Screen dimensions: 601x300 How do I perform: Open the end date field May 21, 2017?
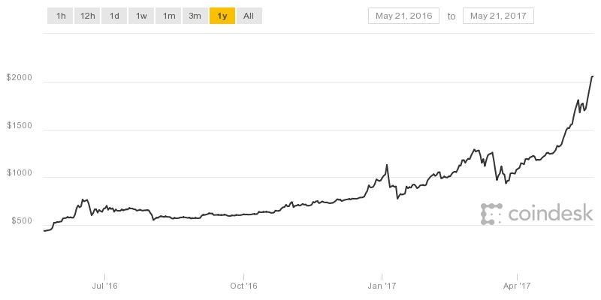(499, 16)
